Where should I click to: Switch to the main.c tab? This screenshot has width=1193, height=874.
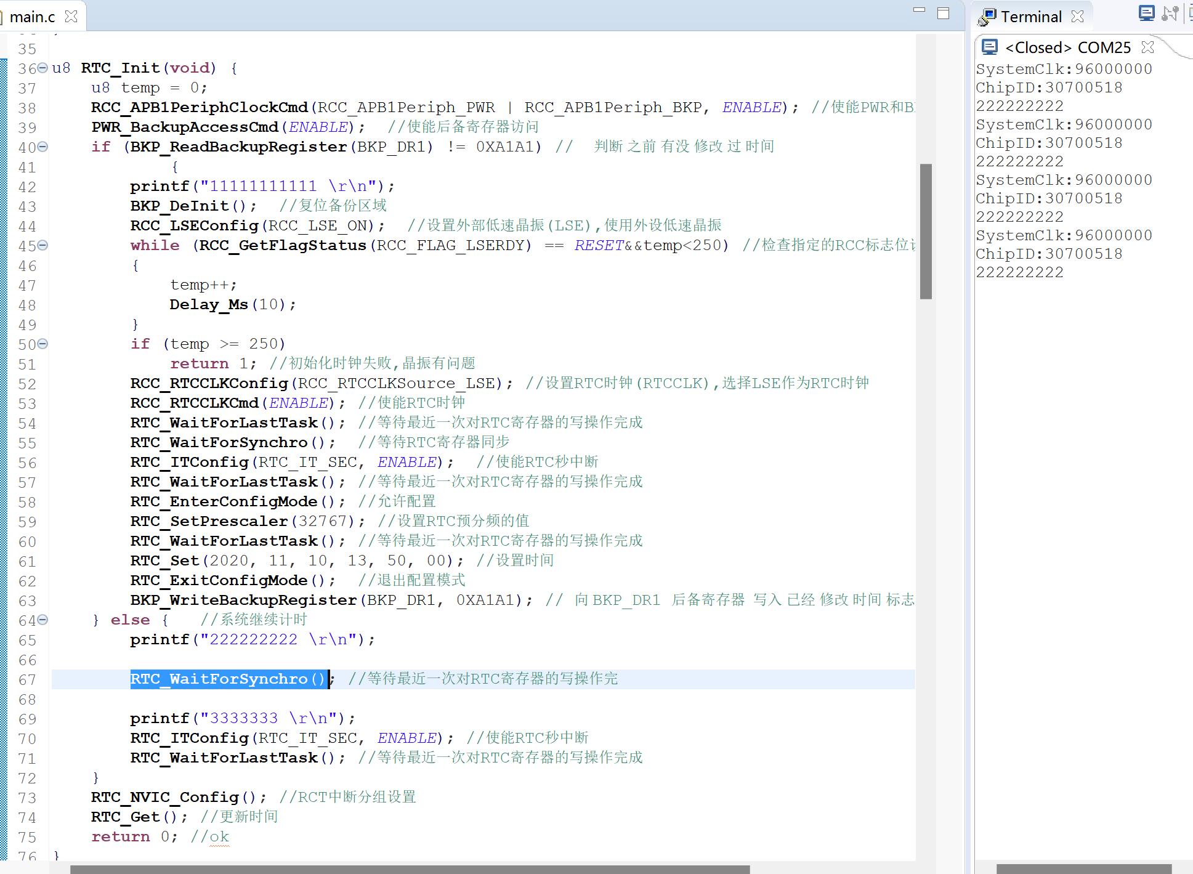coord(33,17)
